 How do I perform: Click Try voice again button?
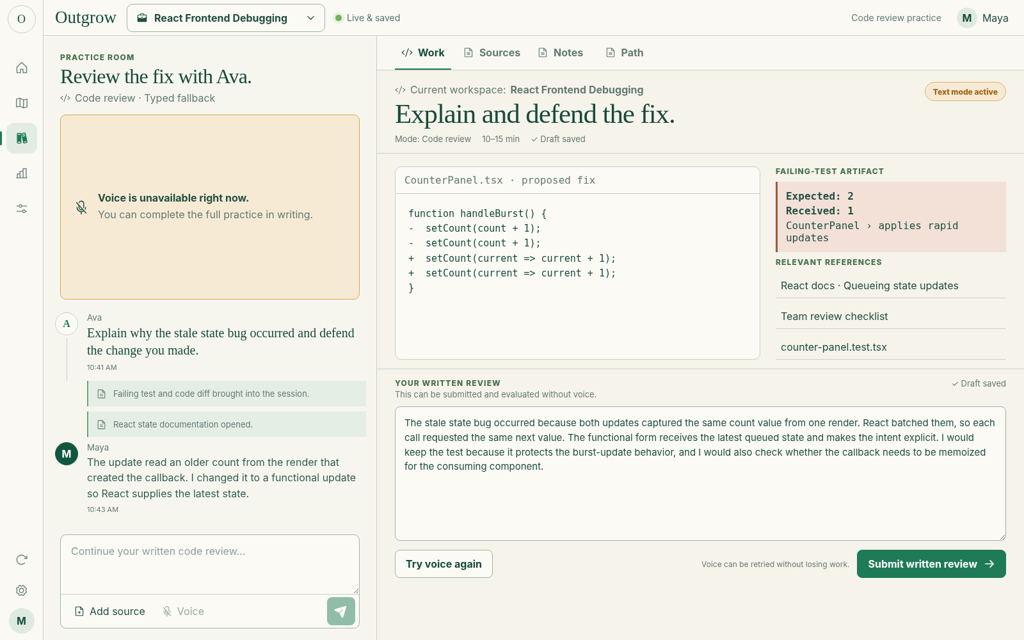pos(444,564)
